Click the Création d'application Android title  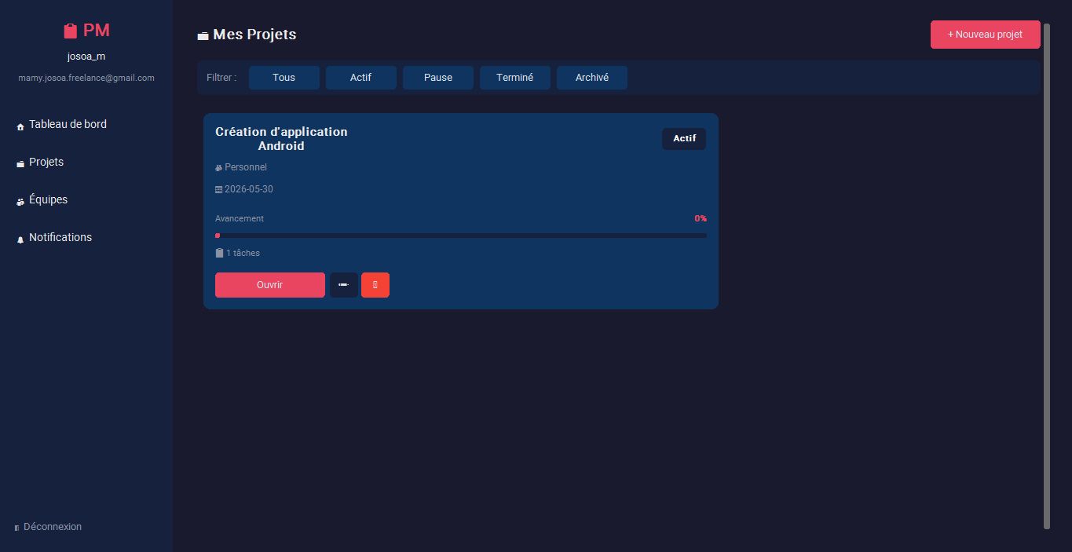(x=281, y=139)
